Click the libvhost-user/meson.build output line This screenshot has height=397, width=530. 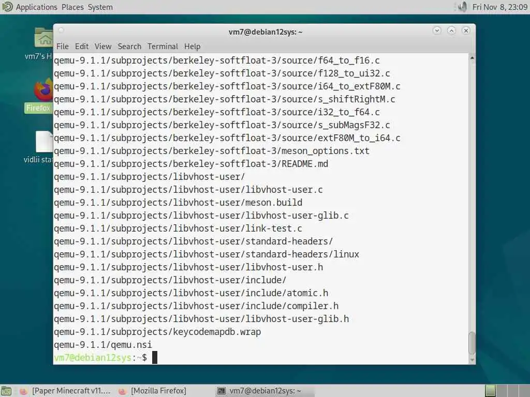(178, 203)
